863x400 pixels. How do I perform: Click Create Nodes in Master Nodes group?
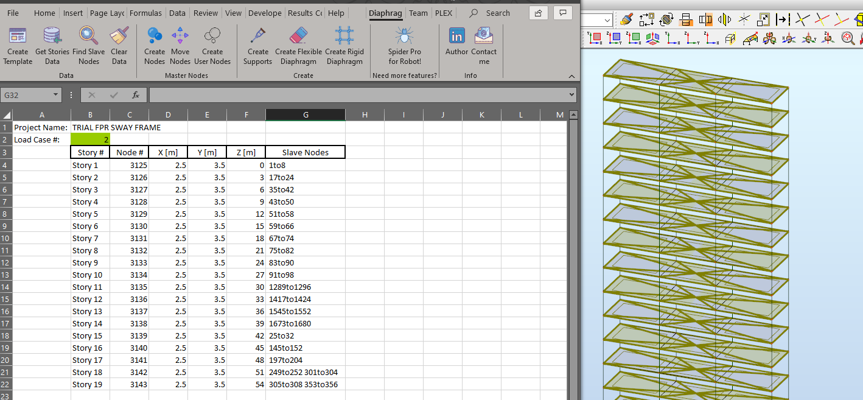pos(155,46)
